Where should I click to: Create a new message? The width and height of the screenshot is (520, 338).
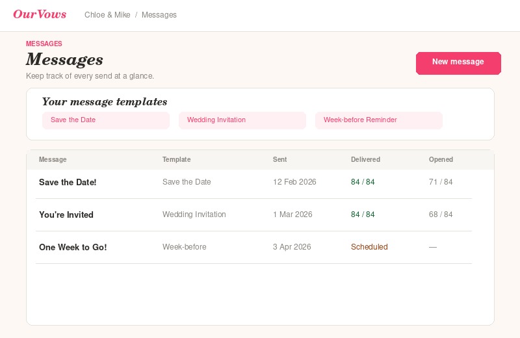[x=458, y=63]
